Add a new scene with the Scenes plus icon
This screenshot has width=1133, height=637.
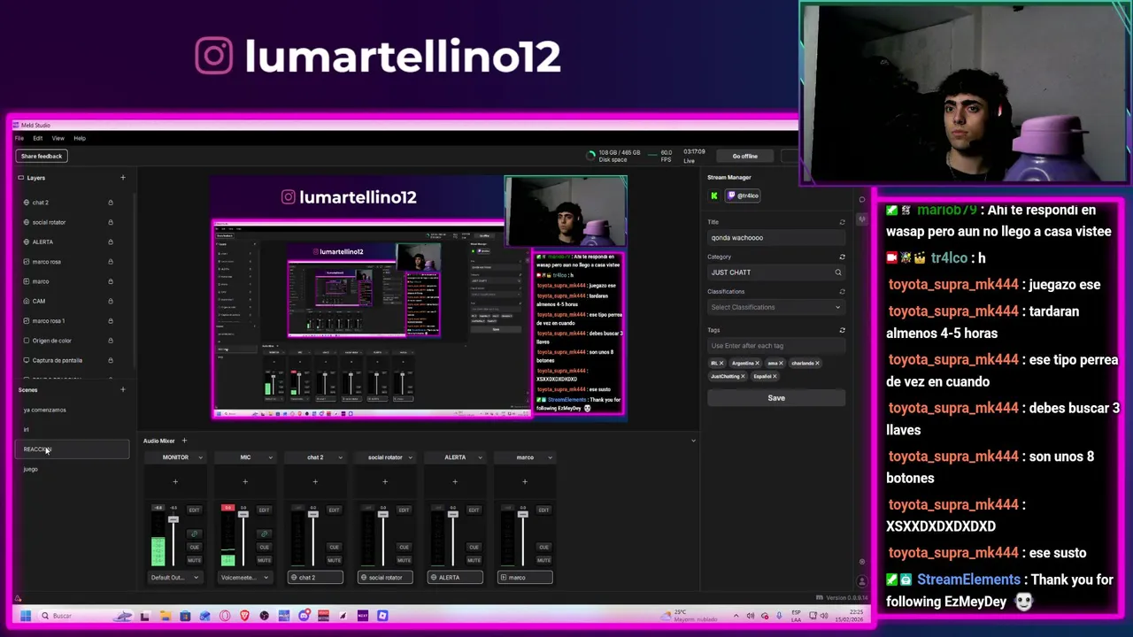click(123, 389)
